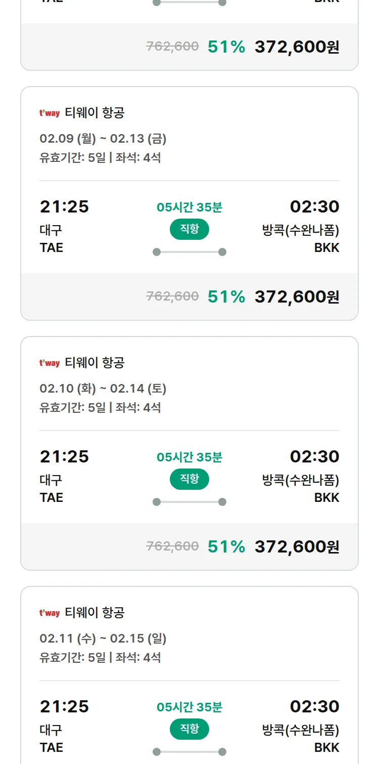Screen dimensions: 379x764
Task: Click t'way logo on 02.11 flight card
Action: point(50,613)
